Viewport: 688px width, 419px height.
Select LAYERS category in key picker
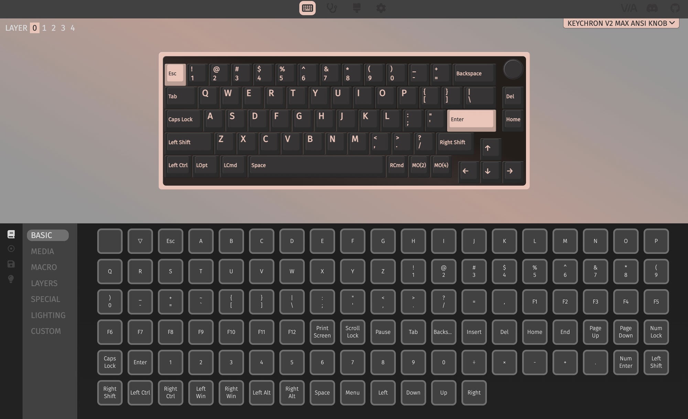(x=44, y=283)
